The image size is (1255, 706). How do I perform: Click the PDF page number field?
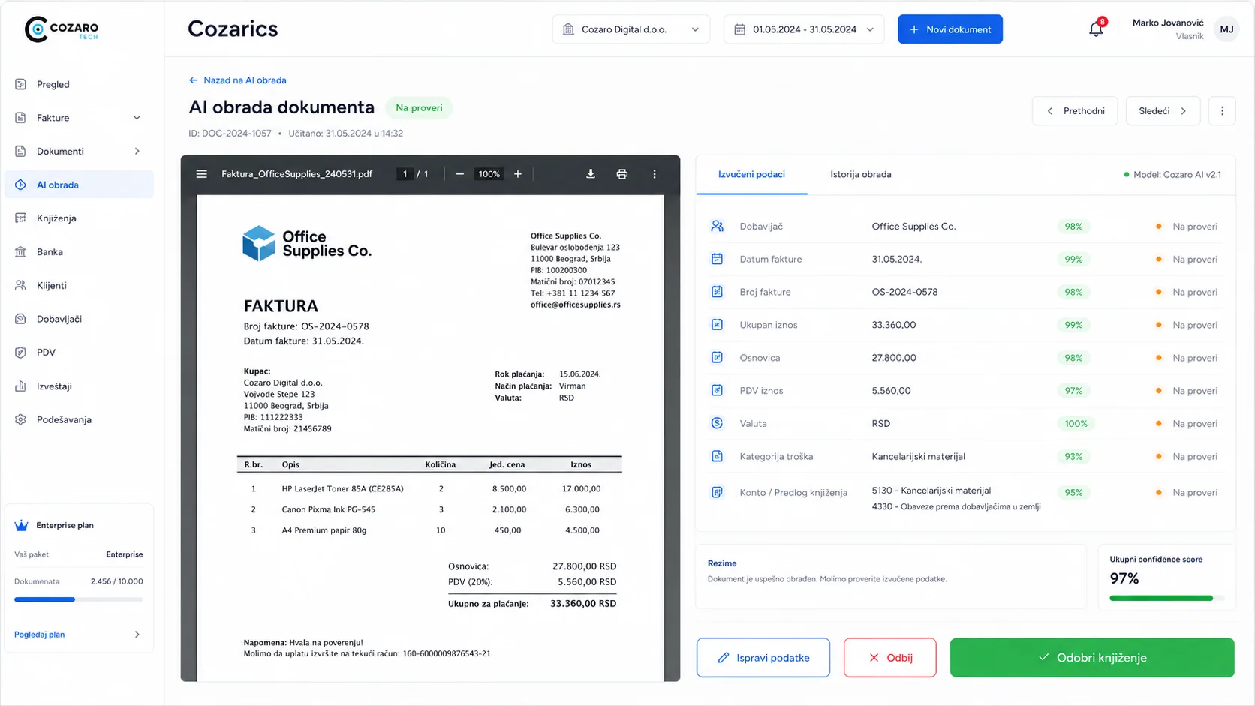[x=405, y=174]
